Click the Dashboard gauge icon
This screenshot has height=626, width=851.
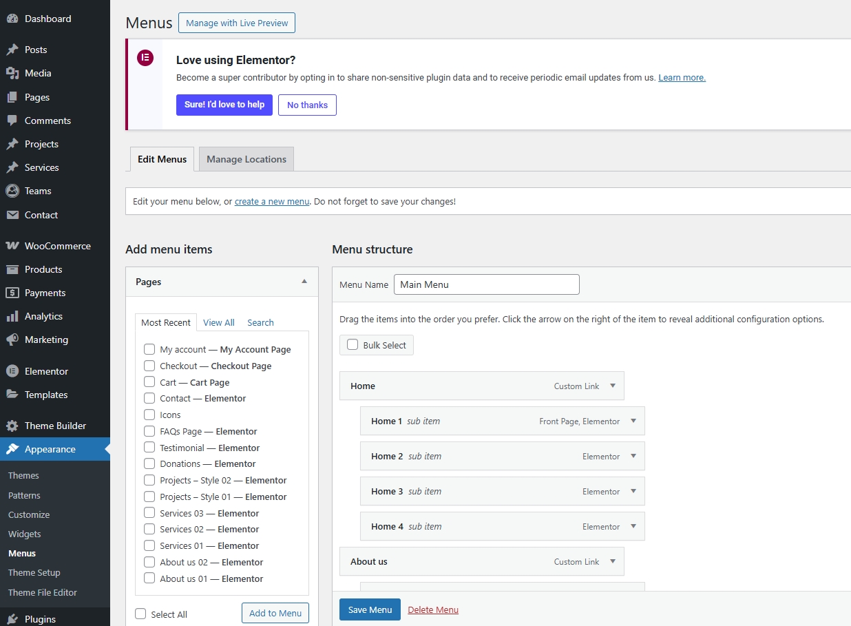[x=12, y=19]
